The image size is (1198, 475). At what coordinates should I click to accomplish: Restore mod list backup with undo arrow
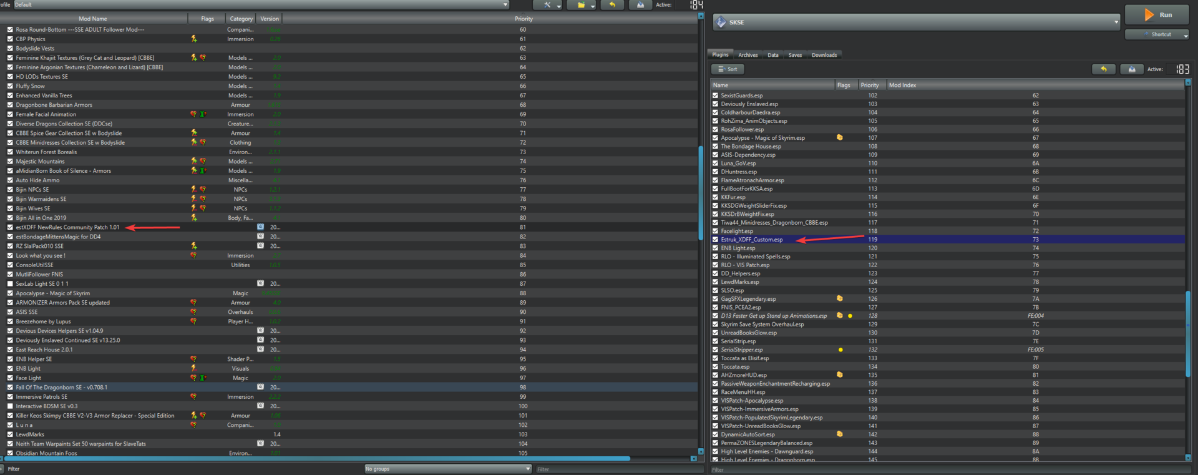pos(612,5)
